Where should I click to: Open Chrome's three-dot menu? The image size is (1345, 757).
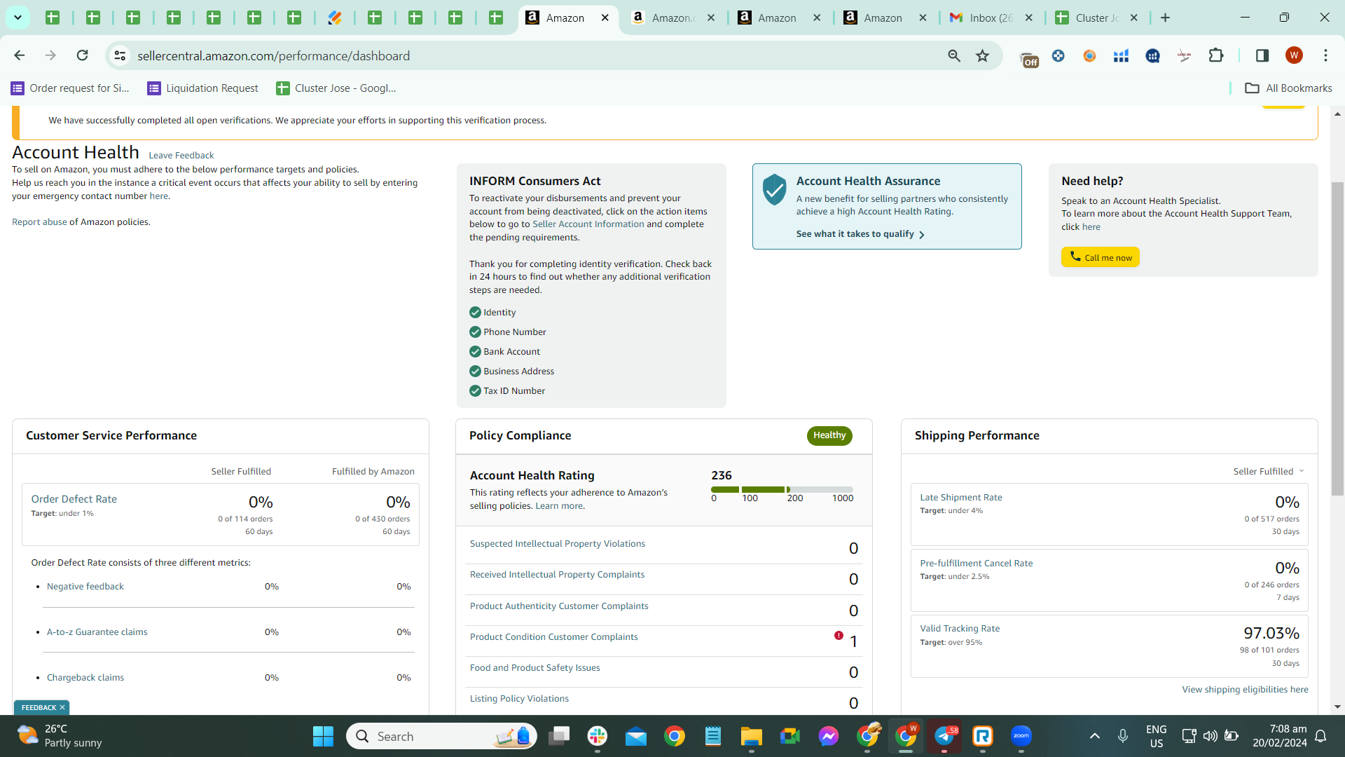[1325, 55]
